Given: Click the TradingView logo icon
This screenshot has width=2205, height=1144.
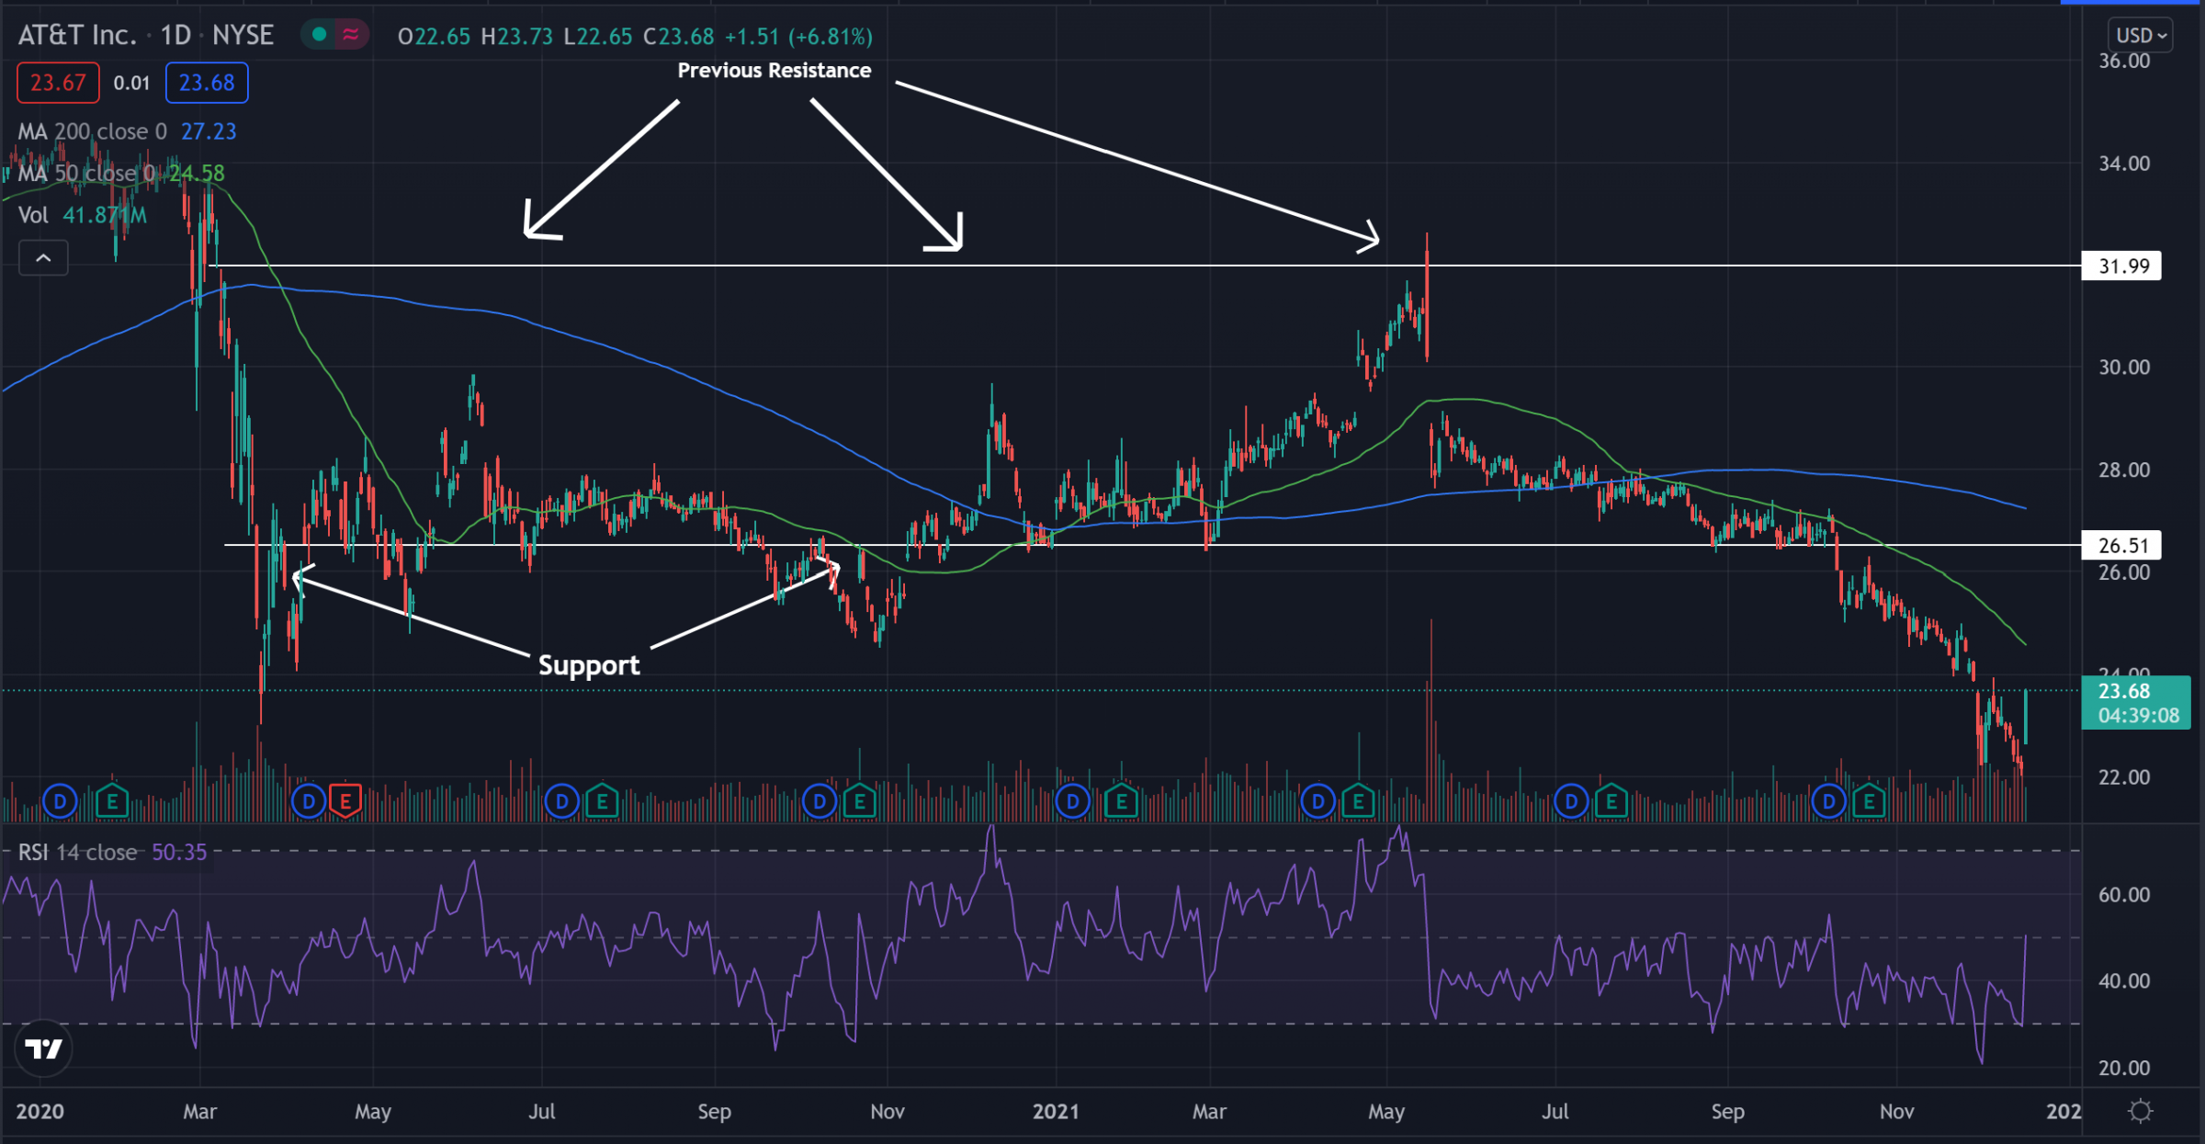Looking at the screenshot, I should (x=43, y=1048).
